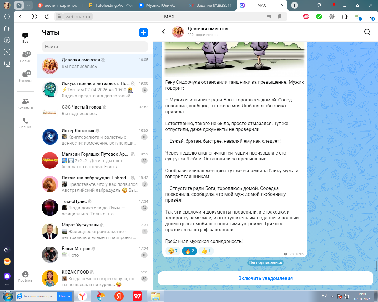378x302 pixels.
Task: Open the WPS Office taskbar icon
Action: pos(137,296)
